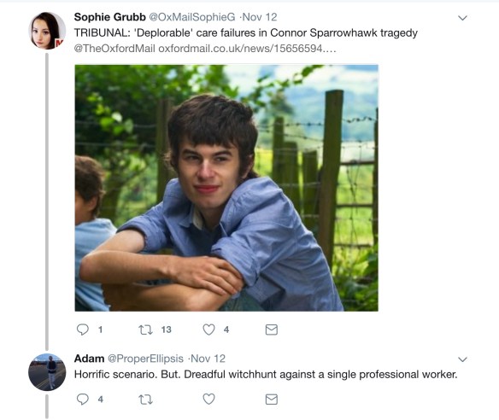Open Adam's profile picture
Screen dimensions: 499x420
(47, 372)
